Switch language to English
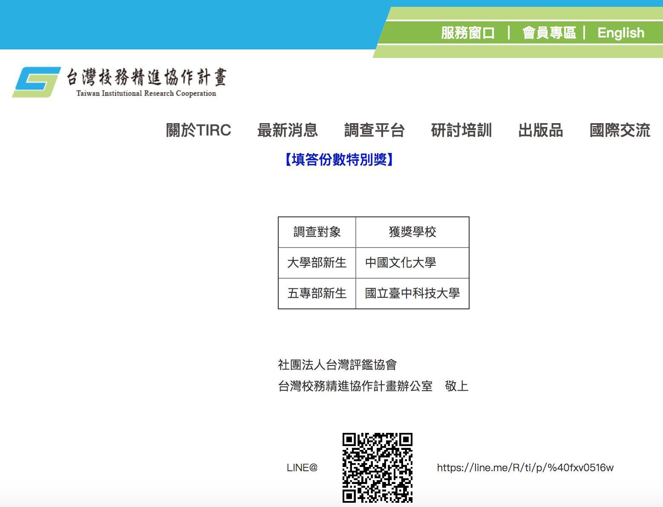The width and height of the screenshot is (663, 507). (x=621, y=33)
